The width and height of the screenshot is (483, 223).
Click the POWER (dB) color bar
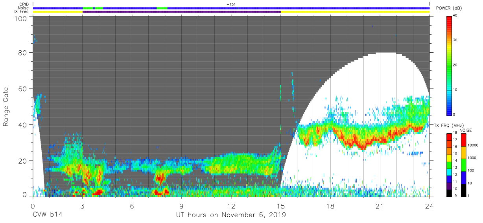click(449, 65)
